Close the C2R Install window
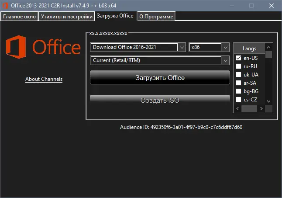This screenshot has width=282, height=198. (x=272, y=6)
